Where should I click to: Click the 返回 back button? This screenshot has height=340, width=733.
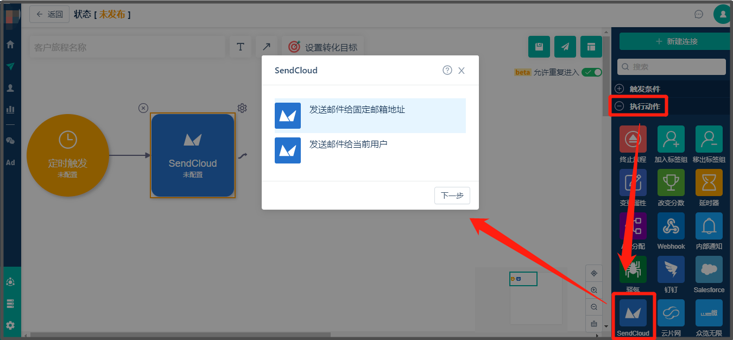pyautogui.click(x=49, y=14)
